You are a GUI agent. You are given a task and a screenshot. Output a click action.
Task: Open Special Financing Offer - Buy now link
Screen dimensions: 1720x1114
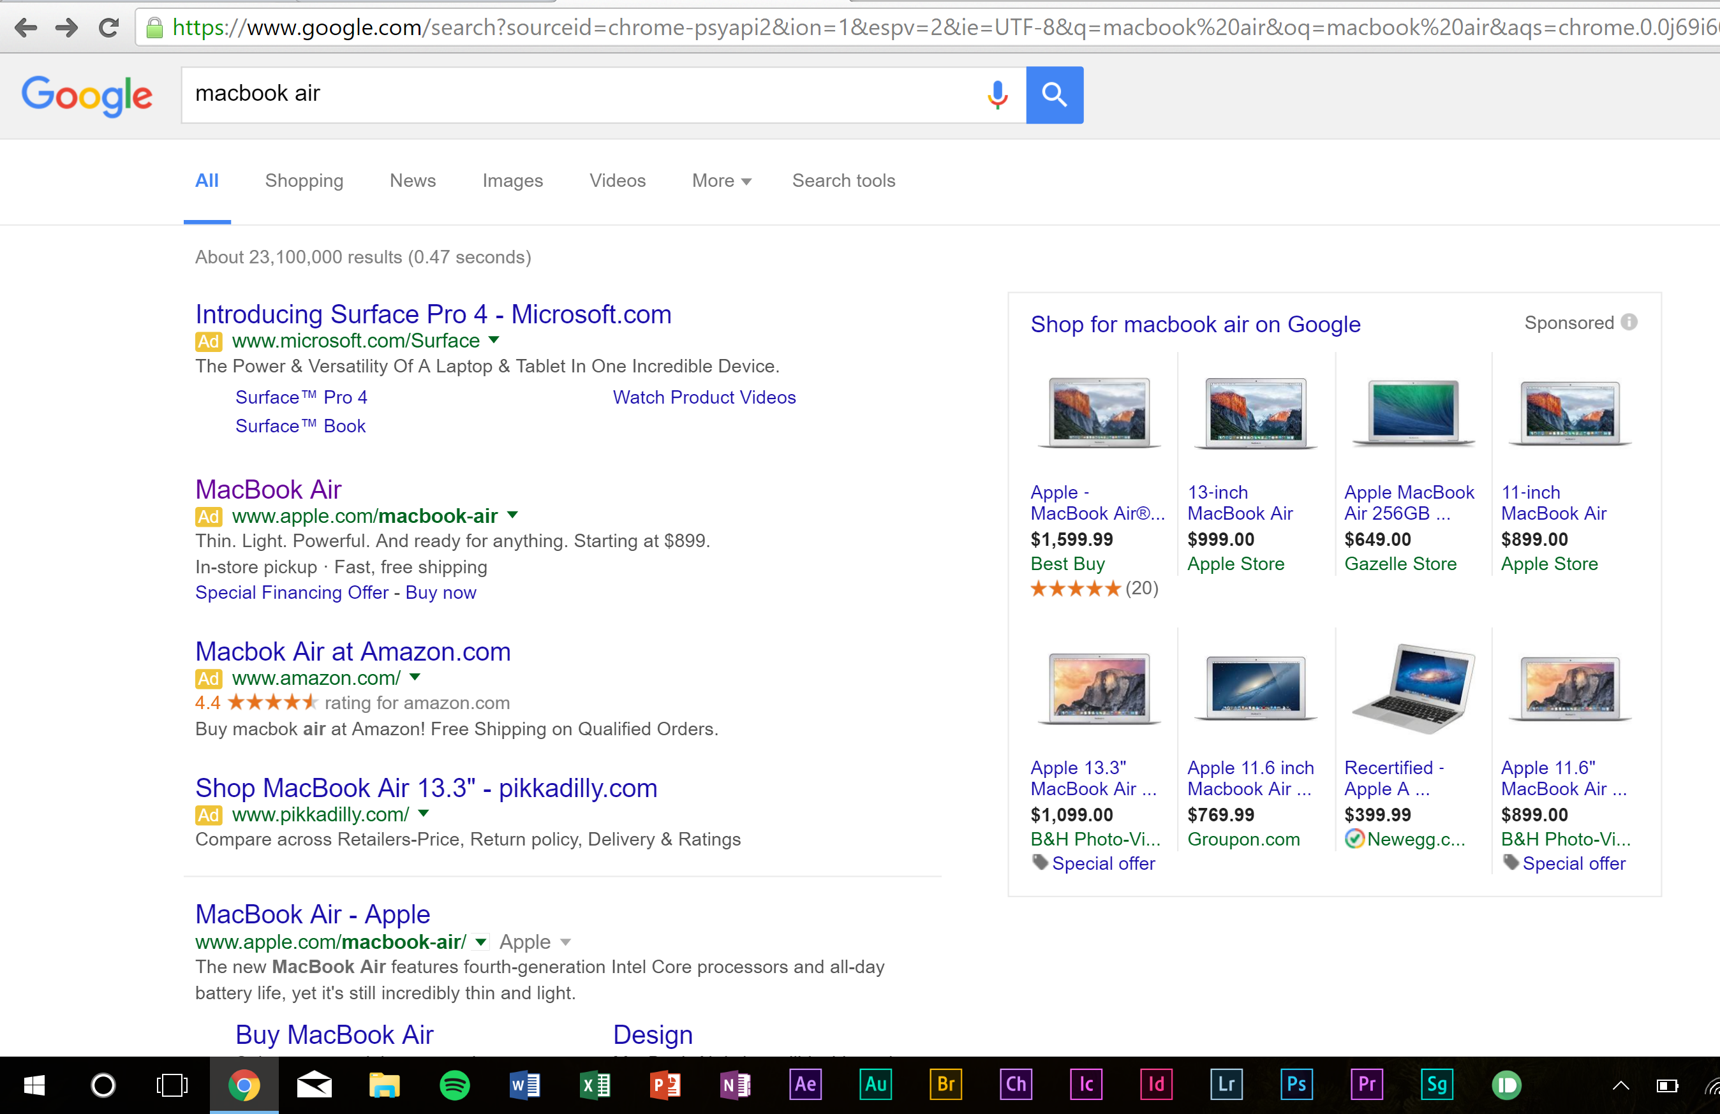point(336,592)
